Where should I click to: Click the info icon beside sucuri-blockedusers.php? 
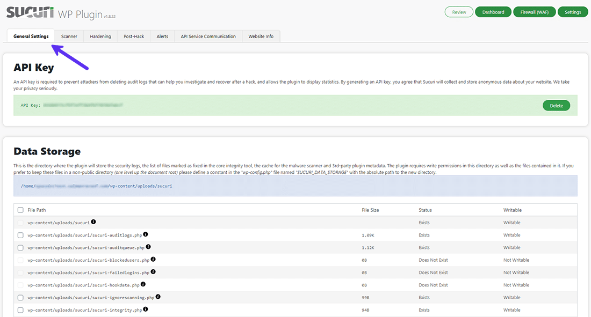click(153, 260)
